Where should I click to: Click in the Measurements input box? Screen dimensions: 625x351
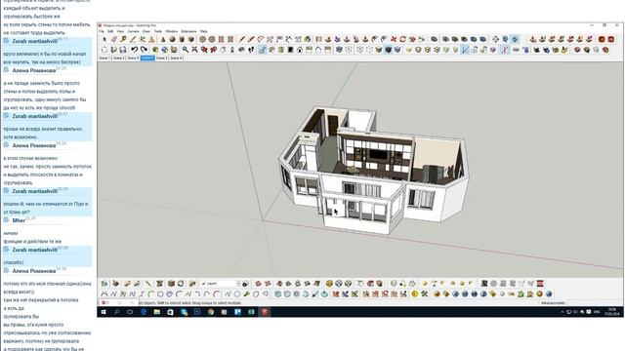[x=595, y=303]
